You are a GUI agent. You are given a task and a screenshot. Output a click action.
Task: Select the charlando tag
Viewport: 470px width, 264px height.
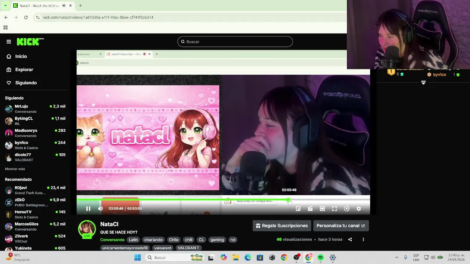coord(153,240)
